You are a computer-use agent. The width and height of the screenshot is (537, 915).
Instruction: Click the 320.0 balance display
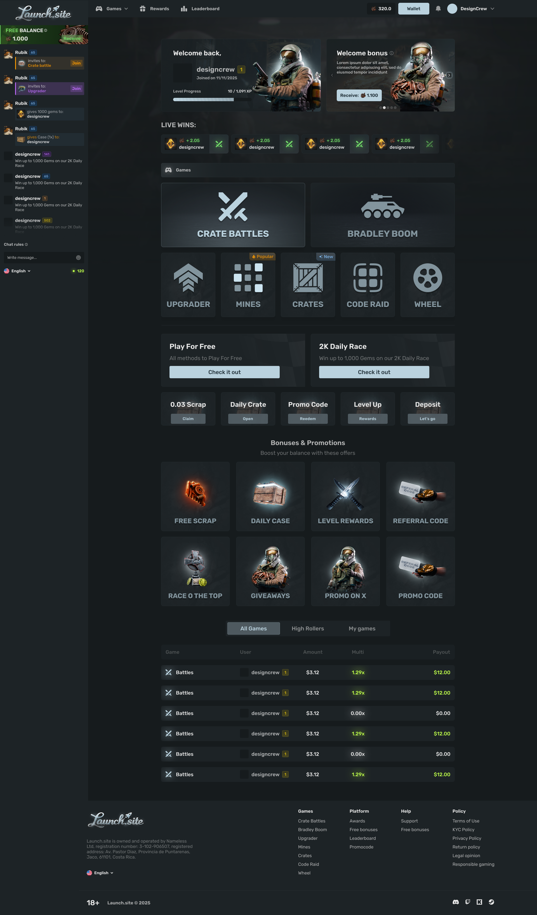381,9
